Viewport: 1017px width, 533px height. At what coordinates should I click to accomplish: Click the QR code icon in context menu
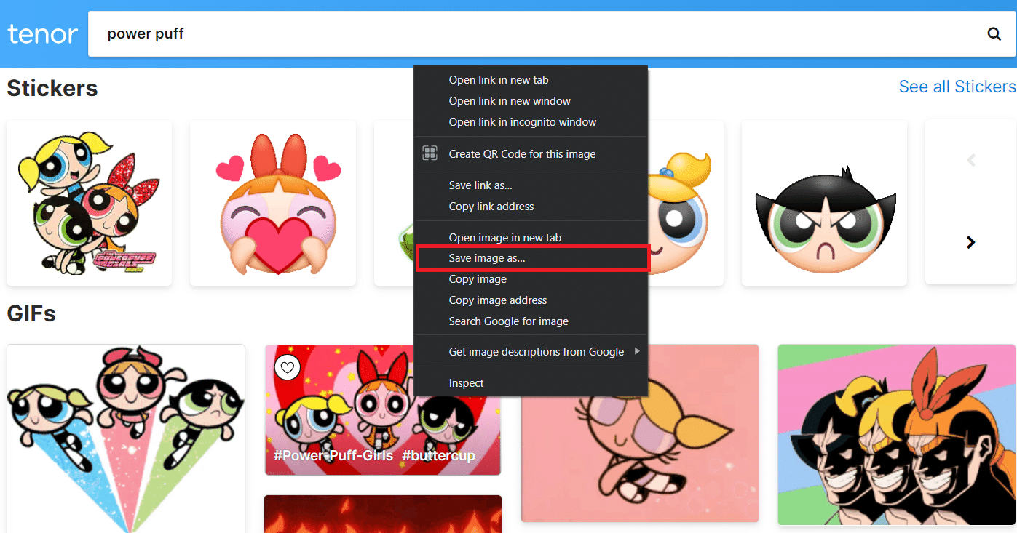coord(430,153)
